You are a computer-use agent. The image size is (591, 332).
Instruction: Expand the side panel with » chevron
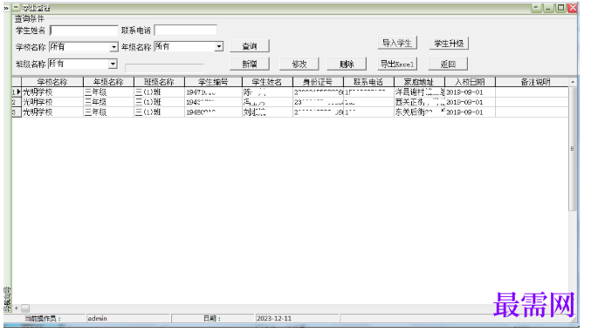pyautogui.click(x=6, y=8)
